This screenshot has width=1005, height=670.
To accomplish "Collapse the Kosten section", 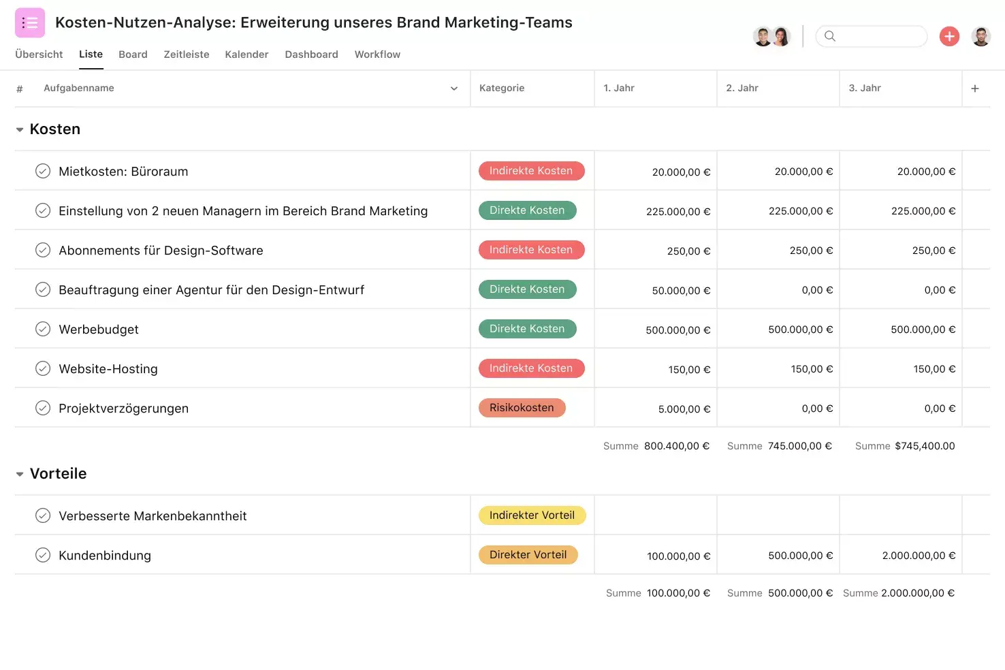I will (x=20, y=129).
